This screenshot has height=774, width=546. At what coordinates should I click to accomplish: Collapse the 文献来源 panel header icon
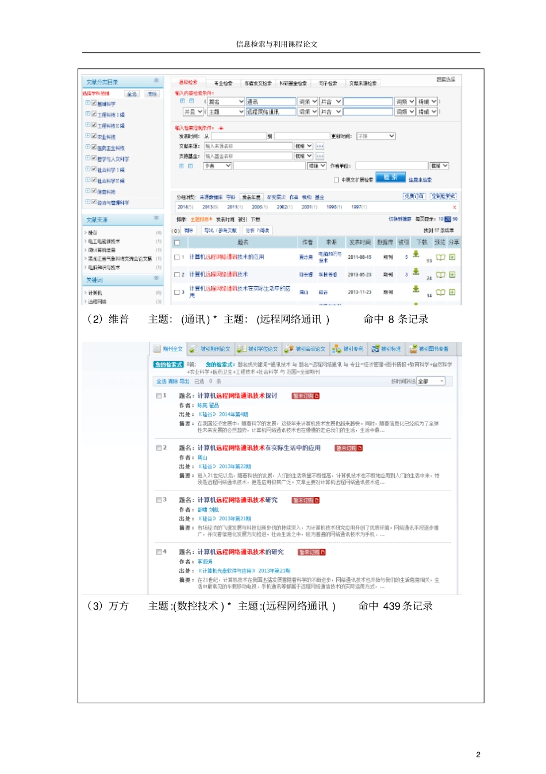156,218
